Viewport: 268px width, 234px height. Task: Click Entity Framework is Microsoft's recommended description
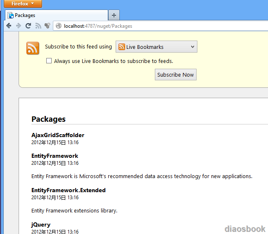(142, 176)
